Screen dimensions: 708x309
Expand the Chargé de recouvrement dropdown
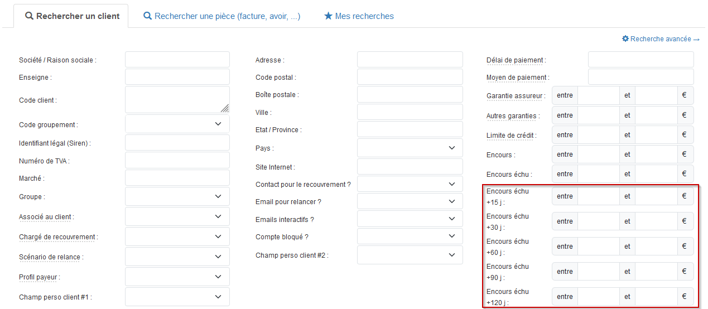177,236
